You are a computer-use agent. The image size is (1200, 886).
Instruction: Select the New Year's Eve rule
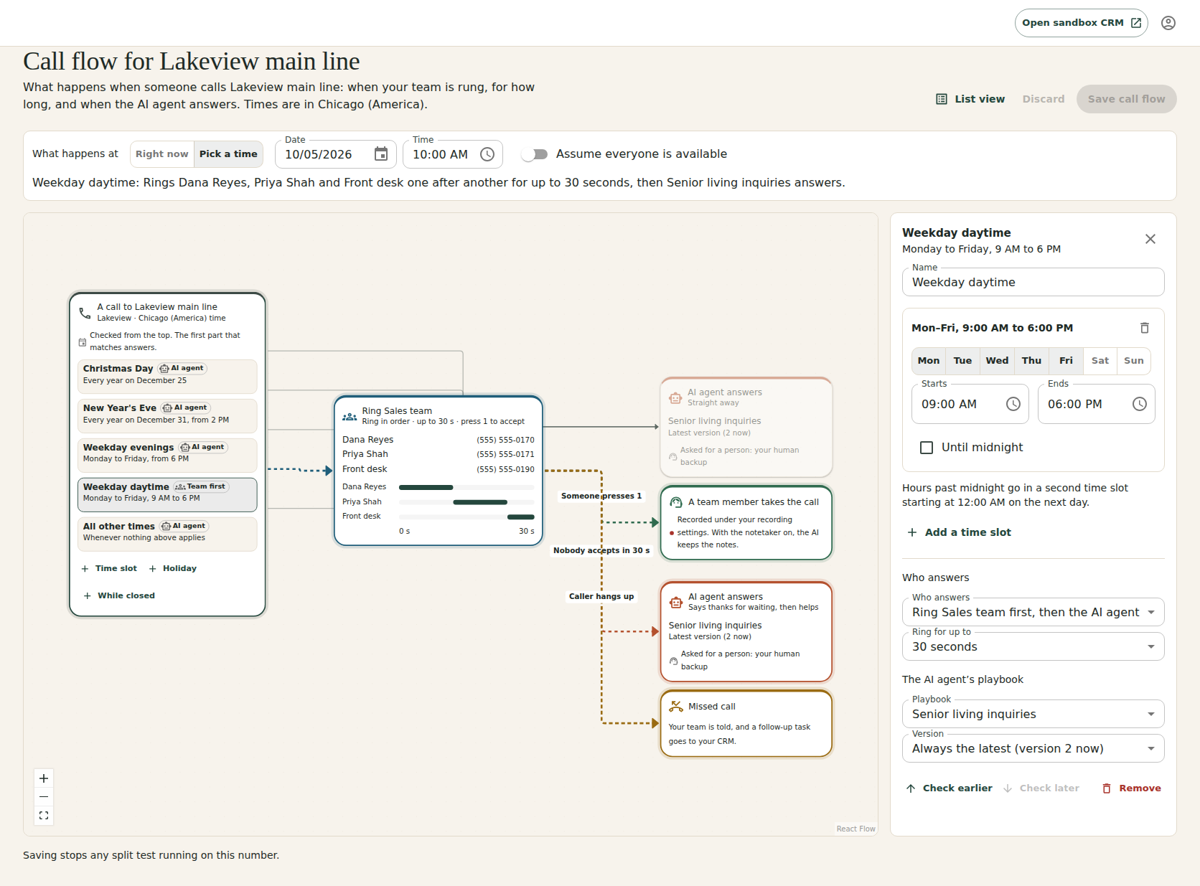coord(167,416)
